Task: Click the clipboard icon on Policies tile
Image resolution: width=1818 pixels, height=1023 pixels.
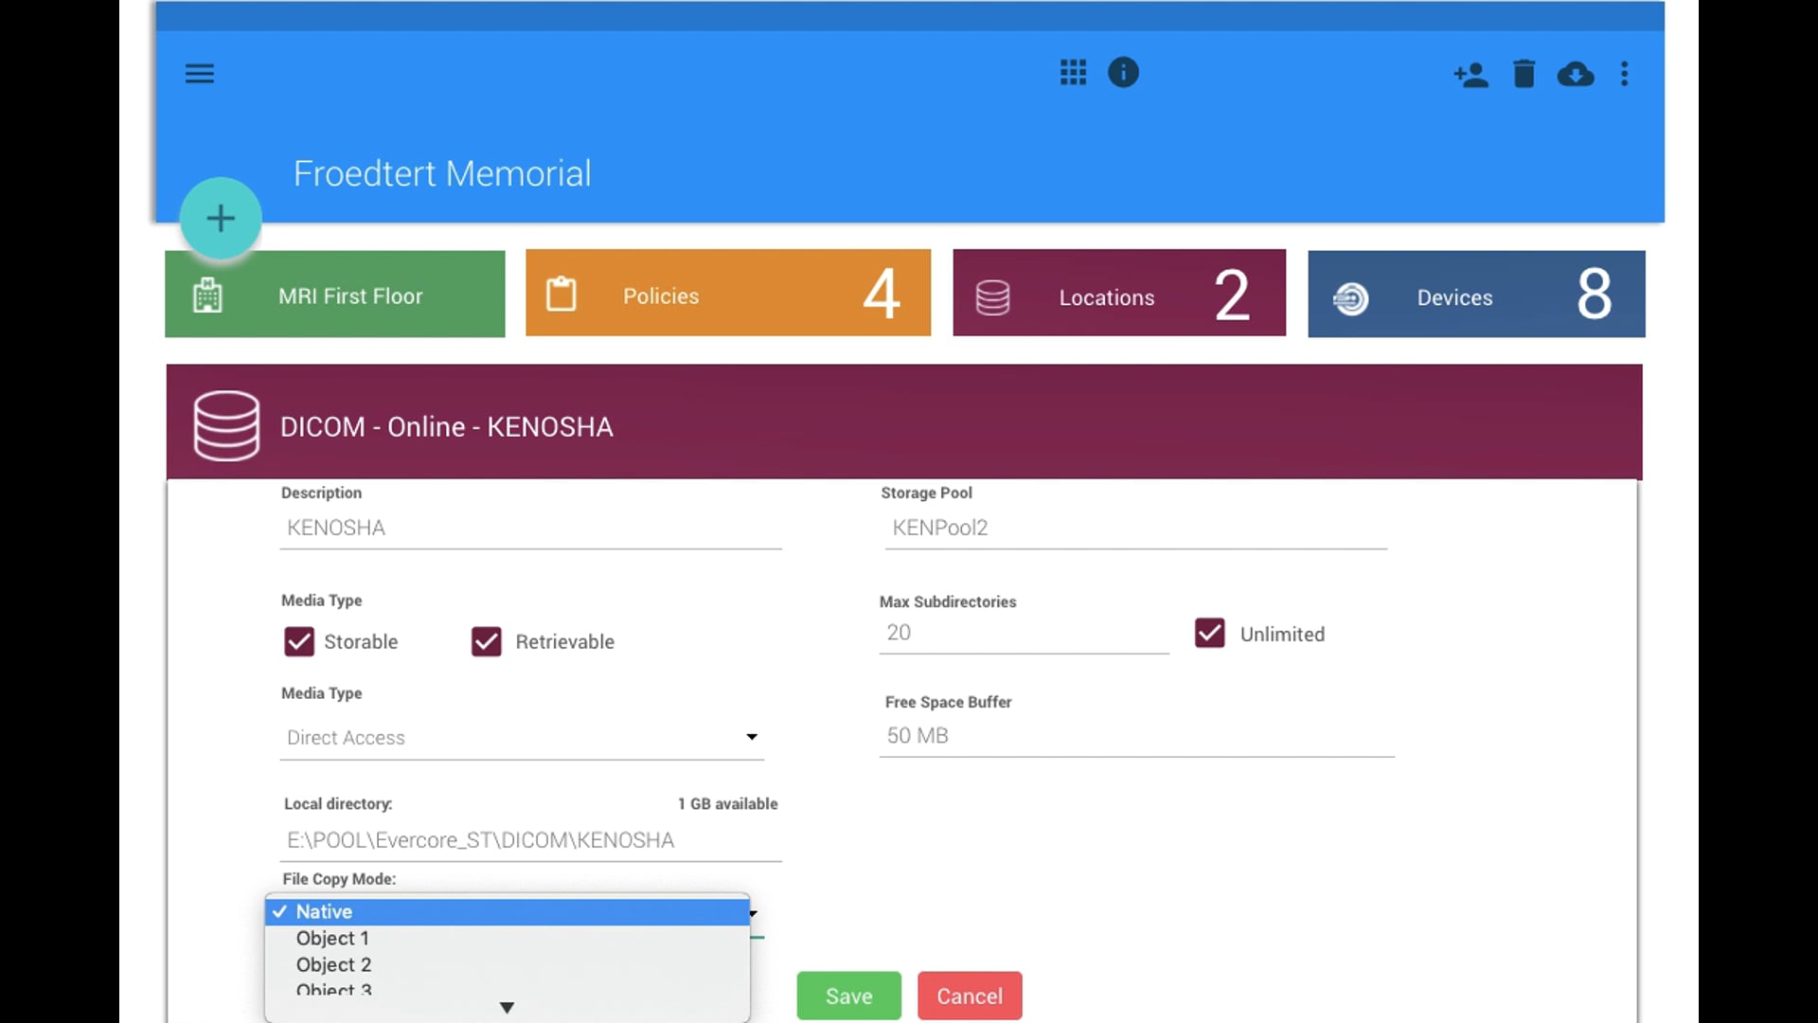Action: [x=561, y=294]
